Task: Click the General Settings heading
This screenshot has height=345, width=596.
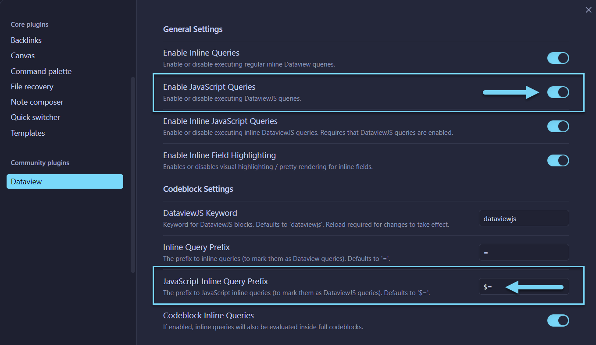Action: (x=193, y=29)
